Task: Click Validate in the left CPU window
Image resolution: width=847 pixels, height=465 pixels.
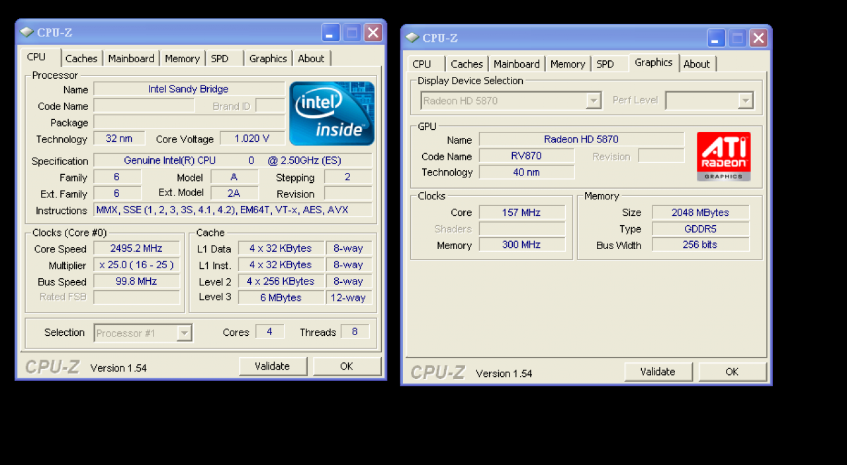Action: coord(273,366)
